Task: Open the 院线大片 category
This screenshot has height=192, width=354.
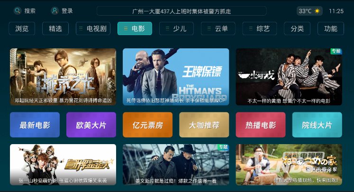Action: [317, 125]
